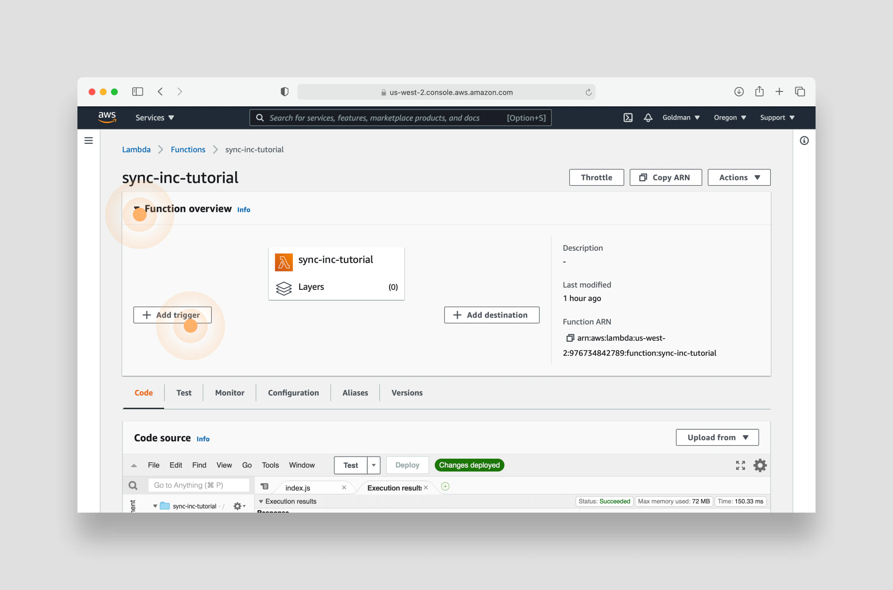Image resolution: width=893 pixels, height=590 pixels.
Task: Open the Support dropdown
Action: [777, 118]
